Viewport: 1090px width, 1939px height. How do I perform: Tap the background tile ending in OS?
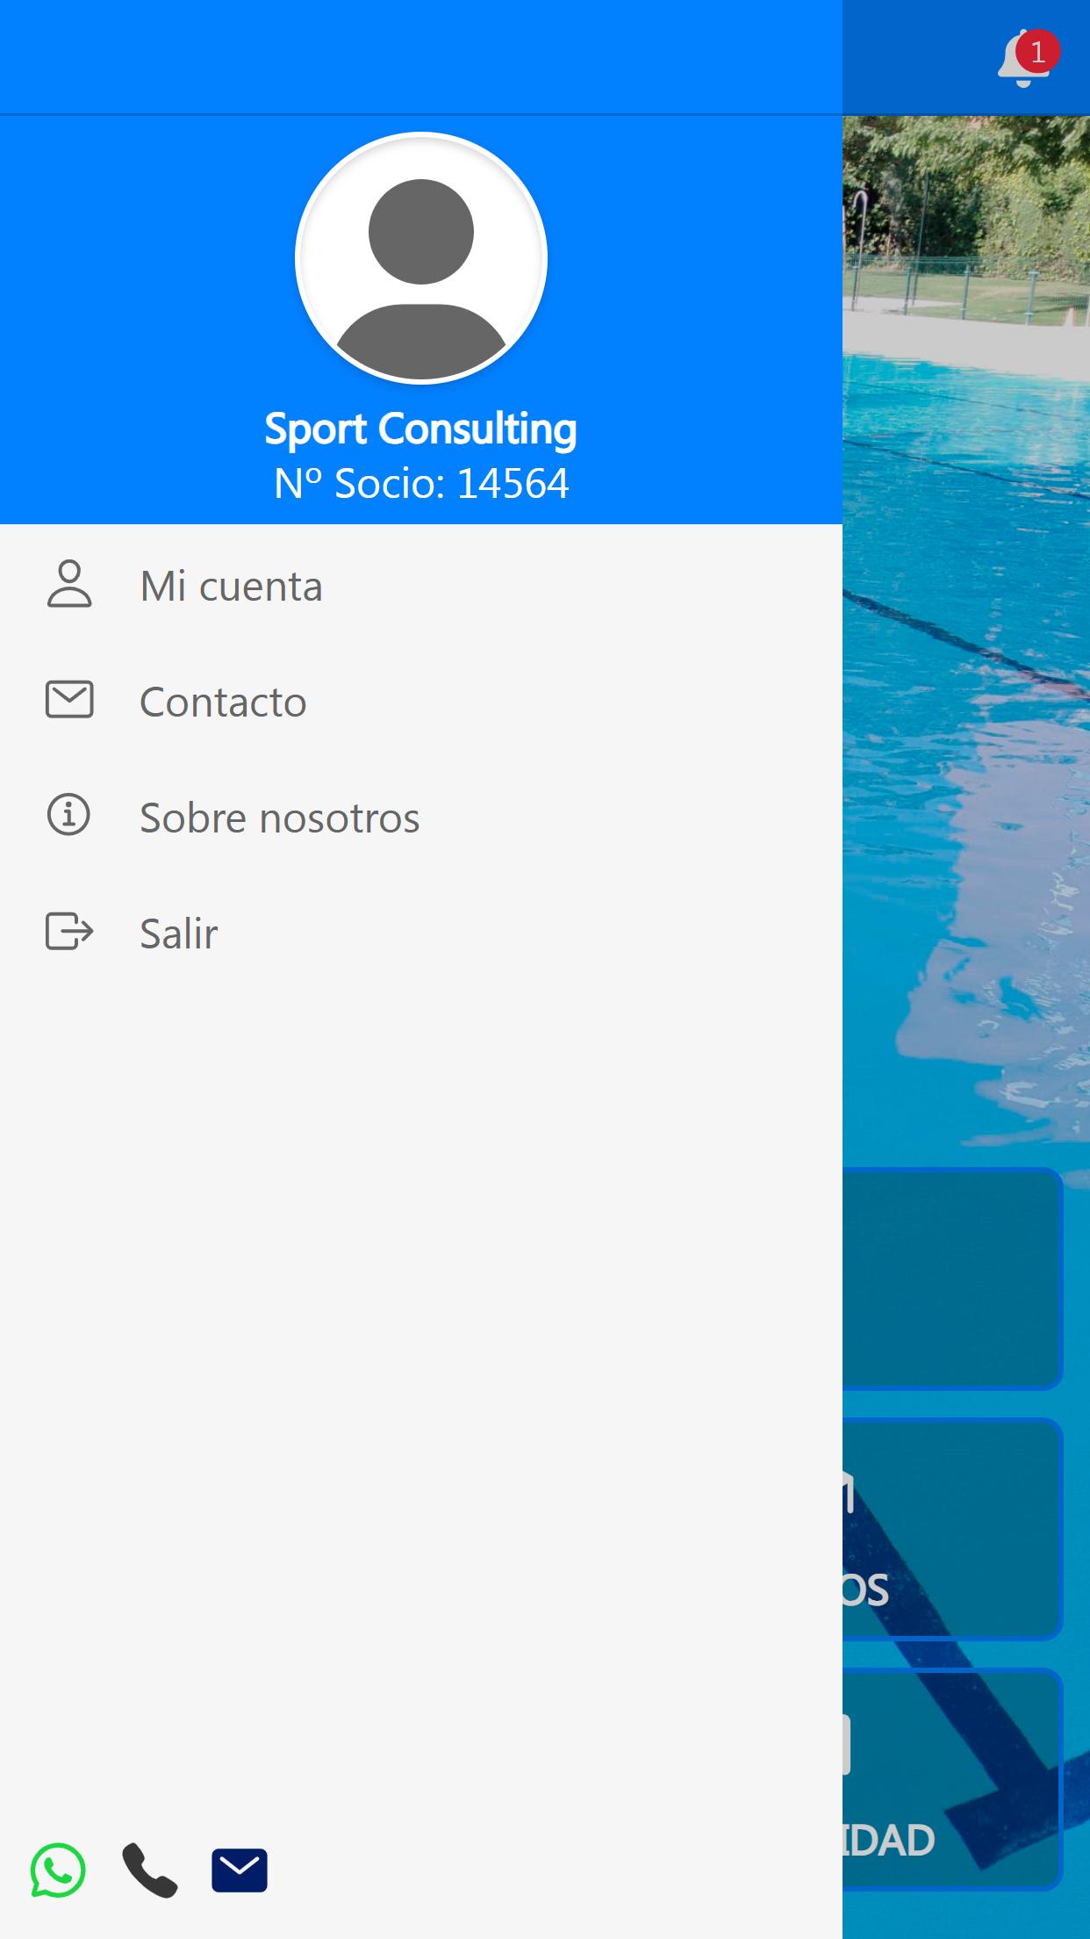953,1529
